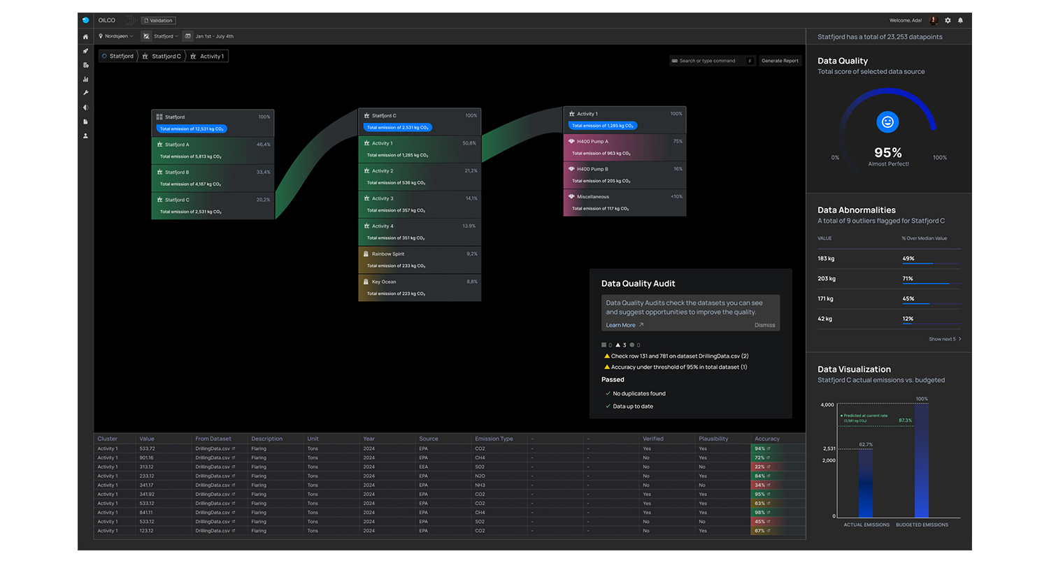Open the bar chart sidebar icon
The image size is (1049, 563).
click(85, 79)
